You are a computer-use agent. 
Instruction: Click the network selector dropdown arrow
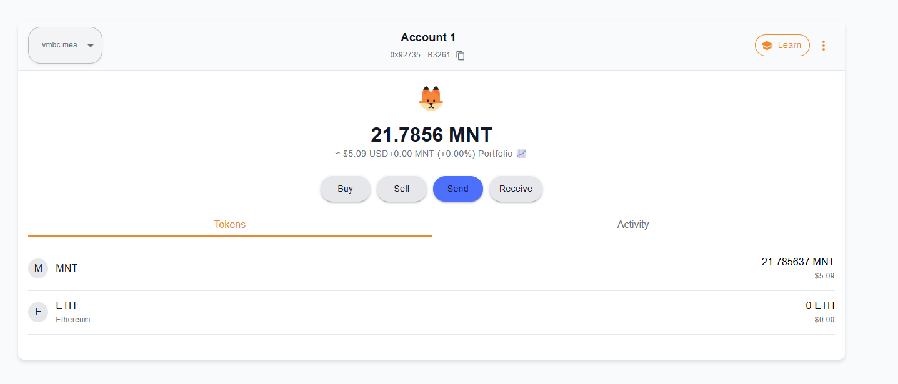coord(91,46)
